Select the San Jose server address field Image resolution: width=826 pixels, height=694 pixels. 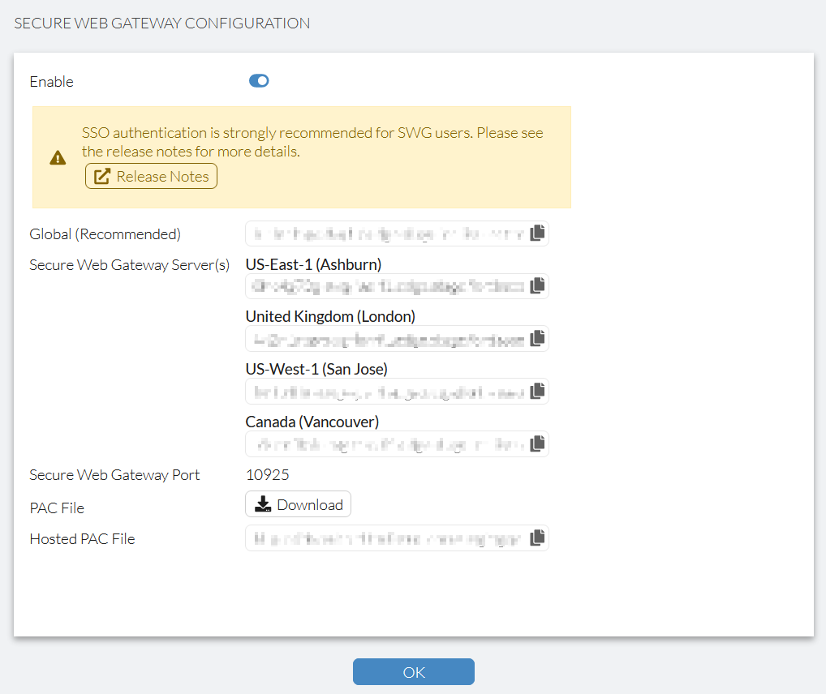click(381, 391)
